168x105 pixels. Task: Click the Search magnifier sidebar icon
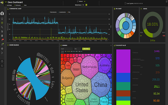tap(2, 27)
